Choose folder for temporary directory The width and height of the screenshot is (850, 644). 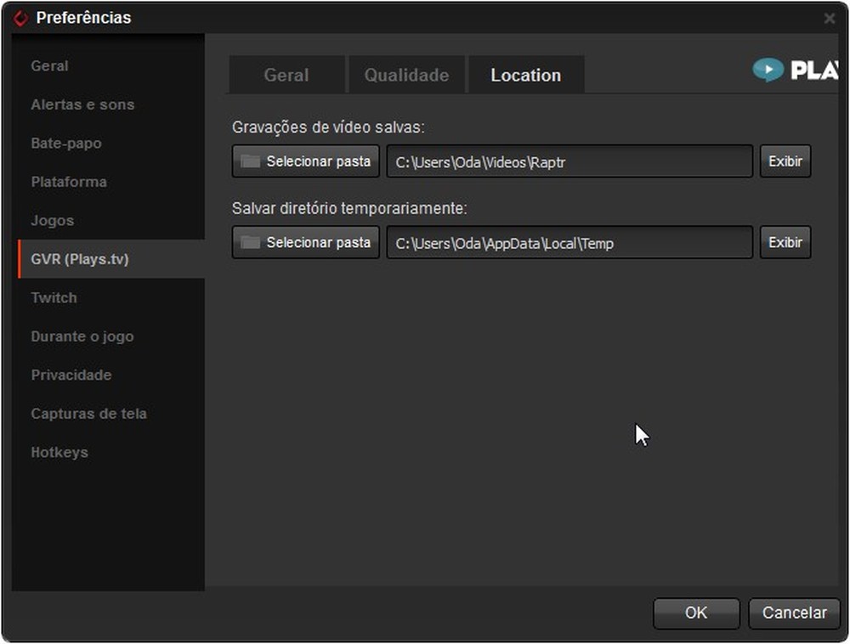tap(306, 242)
